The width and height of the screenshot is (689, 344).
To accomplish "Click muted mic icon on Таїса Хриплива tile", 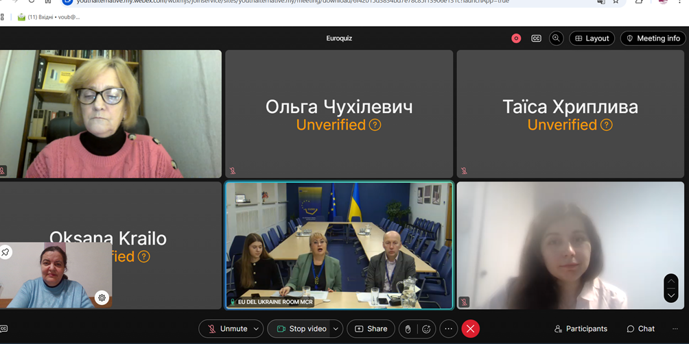I will tap(464, 171).
